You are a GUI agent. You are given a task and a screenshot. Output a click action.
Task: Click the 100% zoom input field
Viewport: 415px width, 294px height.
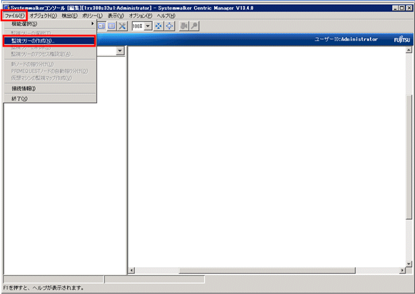pos(138,26)
